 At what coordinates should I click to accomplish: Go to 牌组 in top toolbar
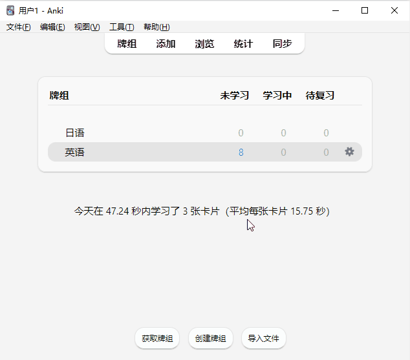[x=127, y=44]
